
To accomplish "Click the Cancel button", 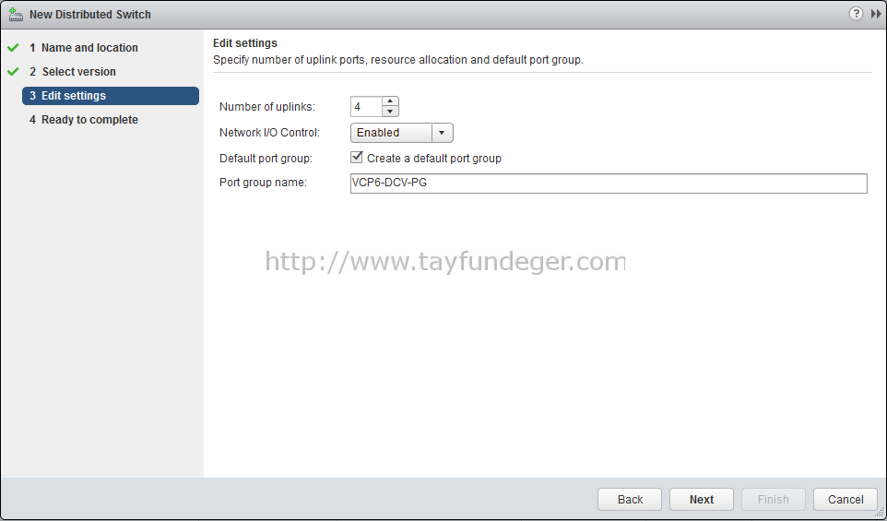I will [846, 500].
